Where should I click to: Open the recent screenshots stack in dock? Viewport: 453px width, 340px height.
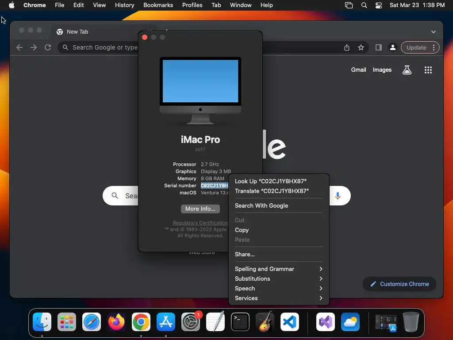386,322
